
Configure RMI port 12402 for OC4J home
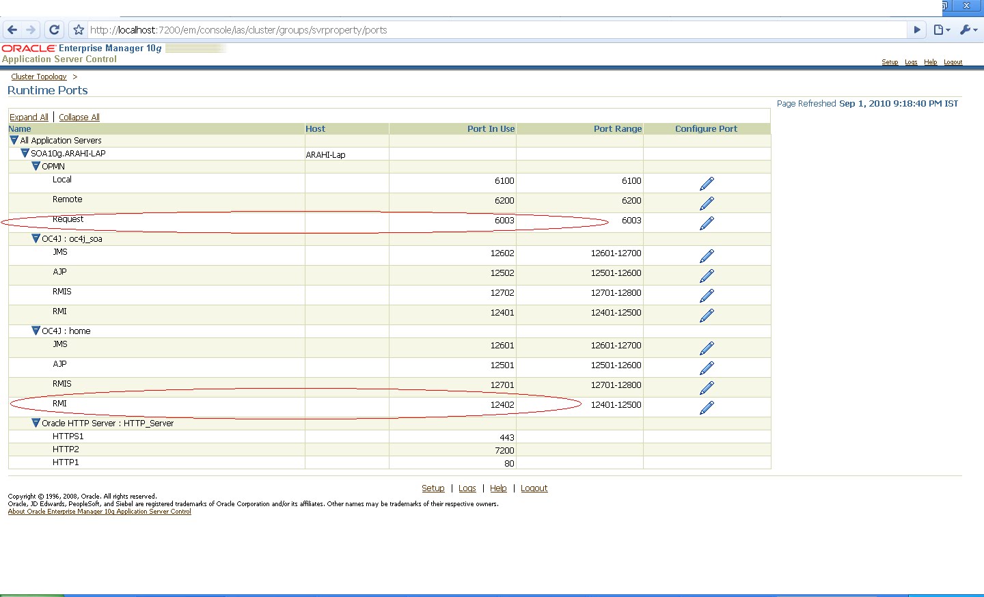click(707, 407)
